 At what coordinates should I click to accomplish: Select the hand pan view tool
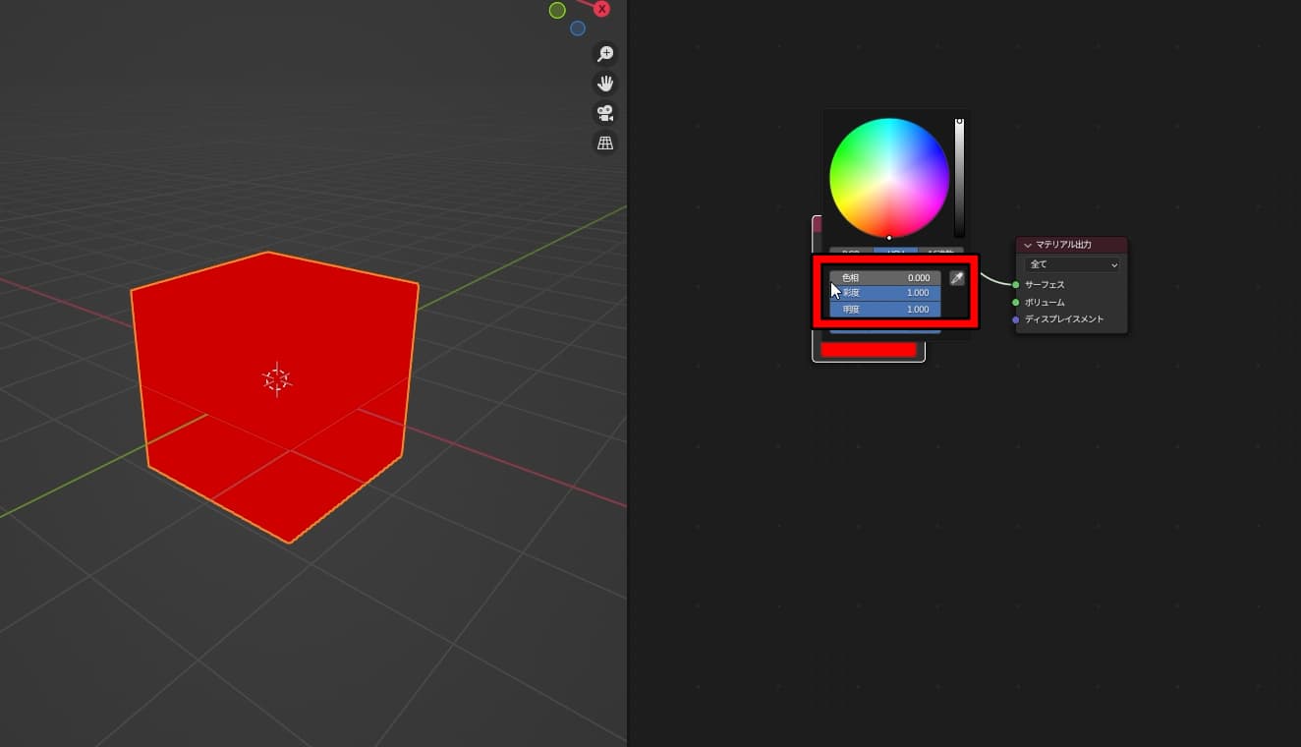[x=605, y=83]
